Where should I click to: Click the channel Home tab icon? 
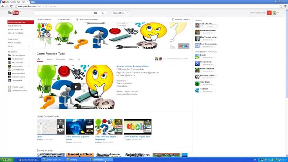coord(38,59)
